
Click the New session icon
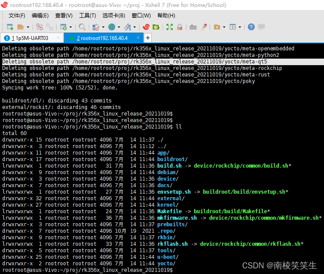(10, 27)
